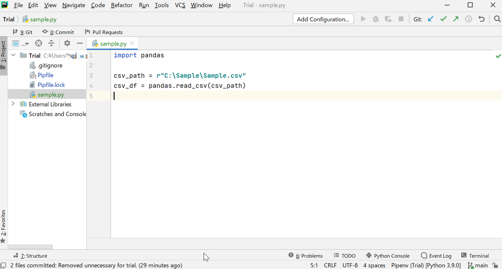502x269 pixels.
Task: Open the 7: Structure tool window
Action: (x=30, y=256)
